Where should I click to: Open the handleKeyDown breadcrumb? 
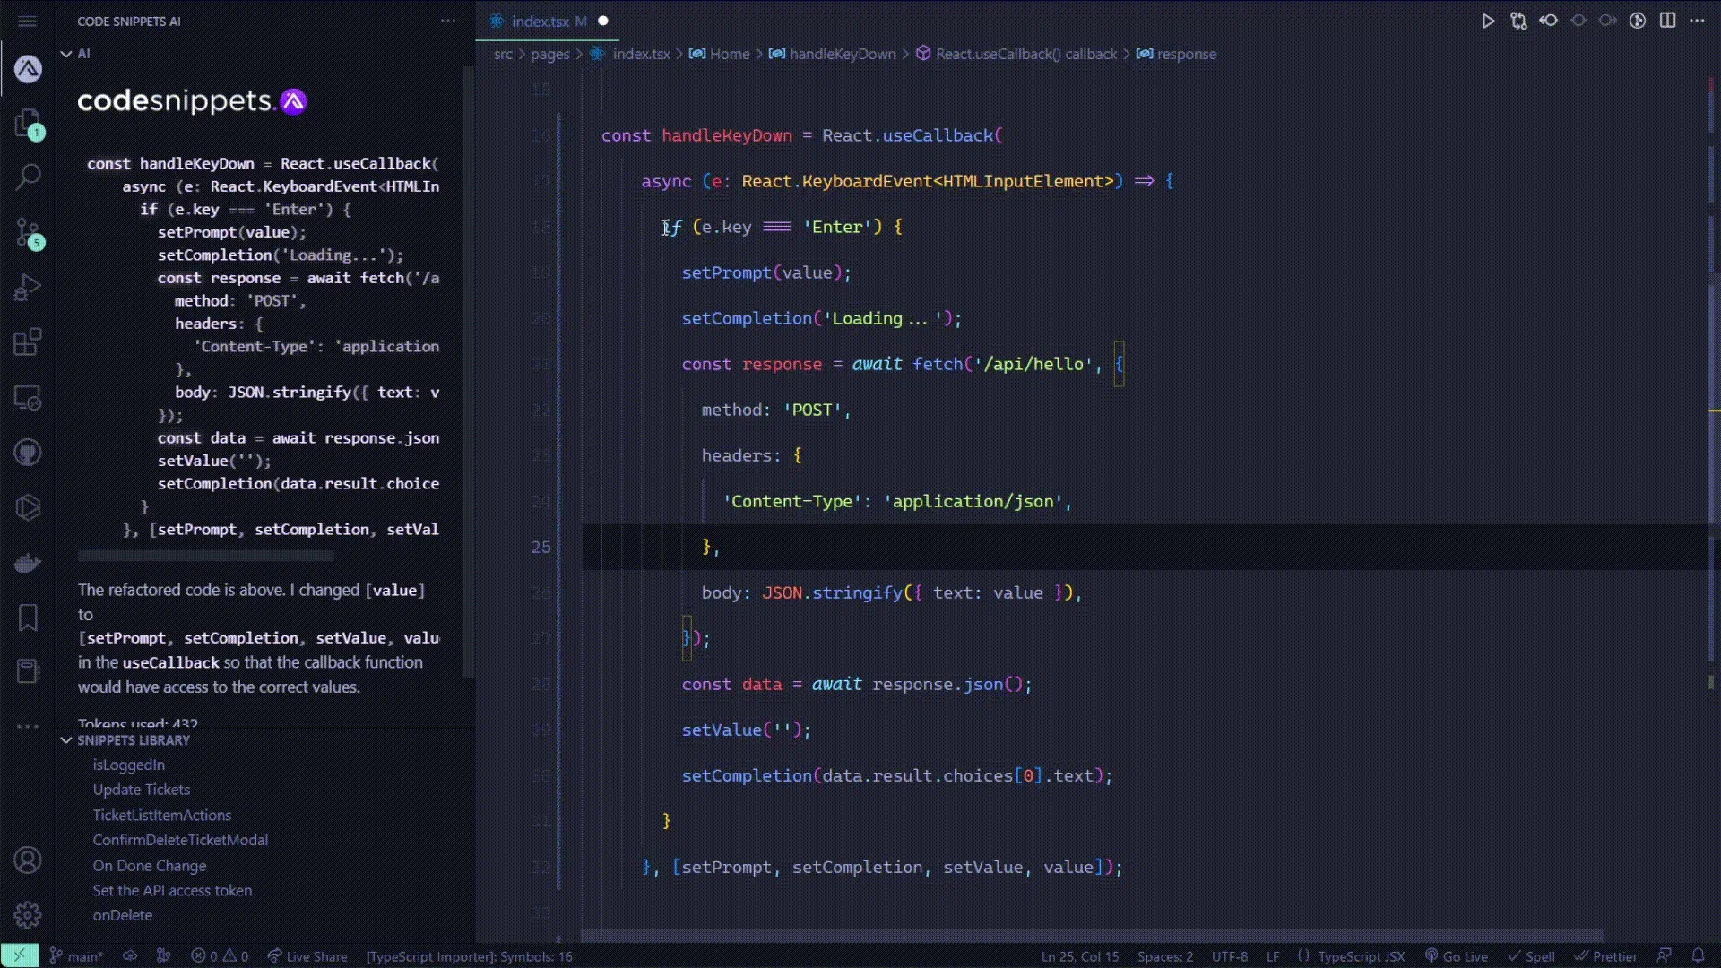(833, 54)
